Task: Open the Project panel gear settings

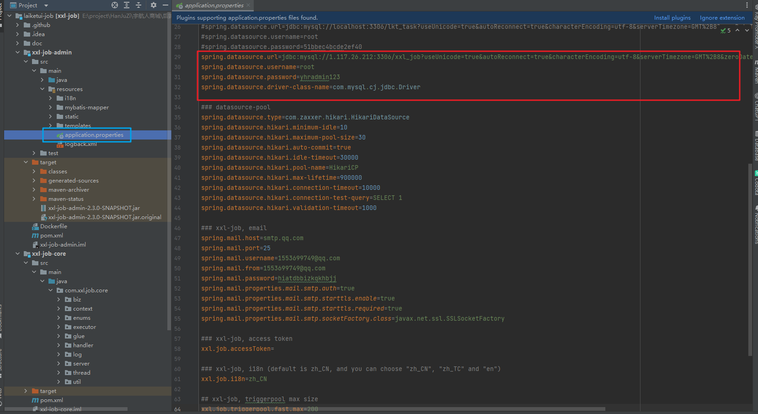Action: pos(154,5)
